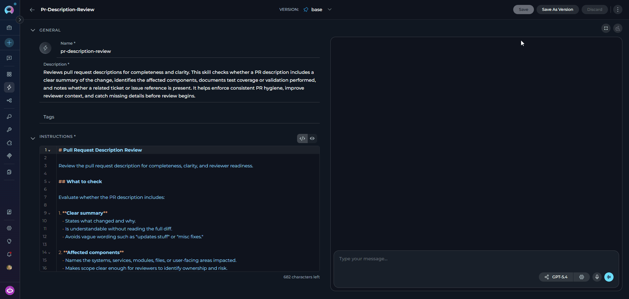Clear chat with the broom icon
The width and height of the screenshot is (629, 299).
pos(618,28)
